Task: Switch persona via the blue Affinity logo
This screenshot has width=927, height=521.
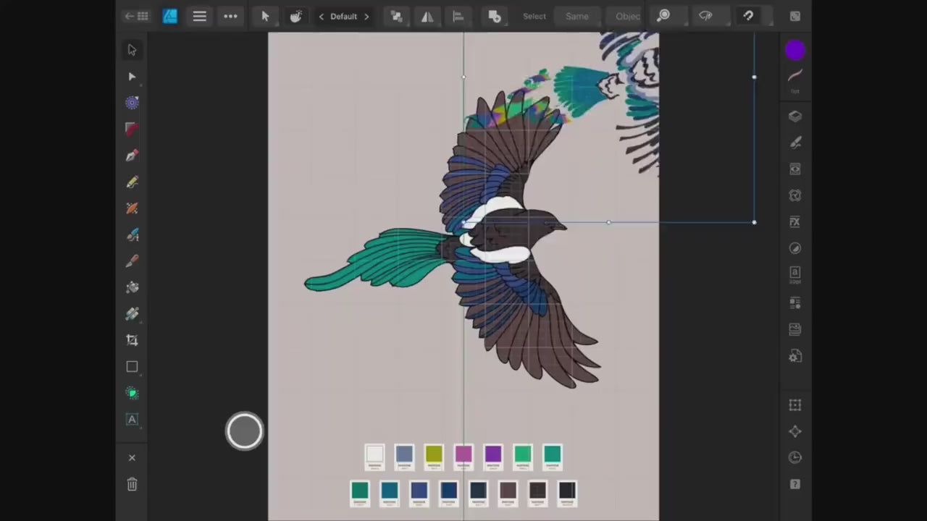Action: [170, 16]
